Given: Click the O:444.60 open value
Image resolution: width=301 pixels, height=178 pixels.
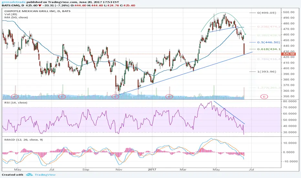Looking at the screenshot, I should click(79, 6).
